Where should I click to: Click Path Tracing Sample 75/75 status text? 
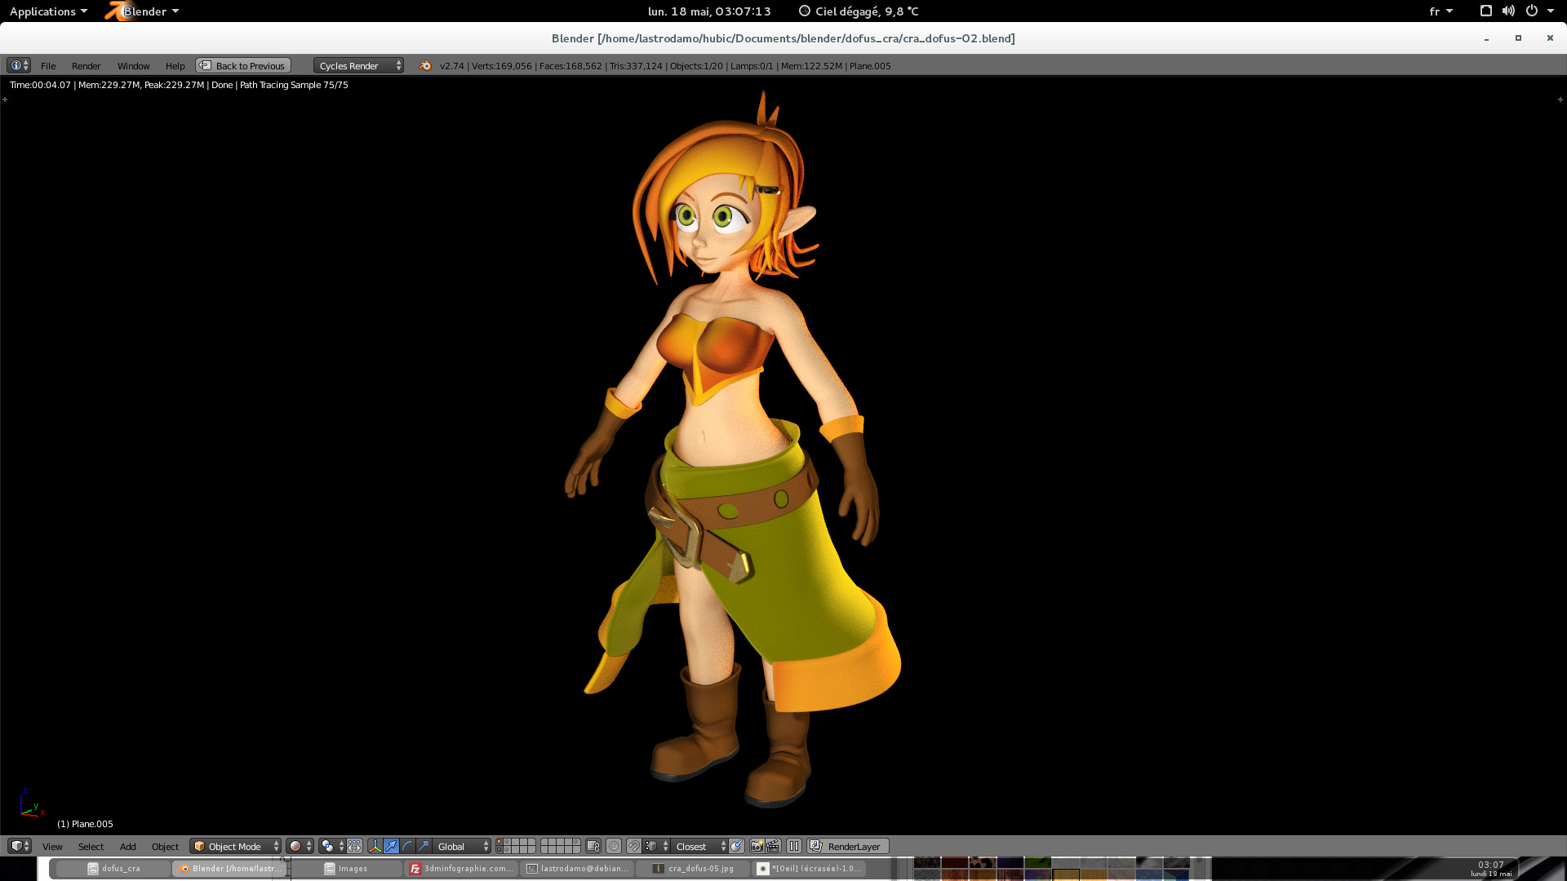point(294,85)
